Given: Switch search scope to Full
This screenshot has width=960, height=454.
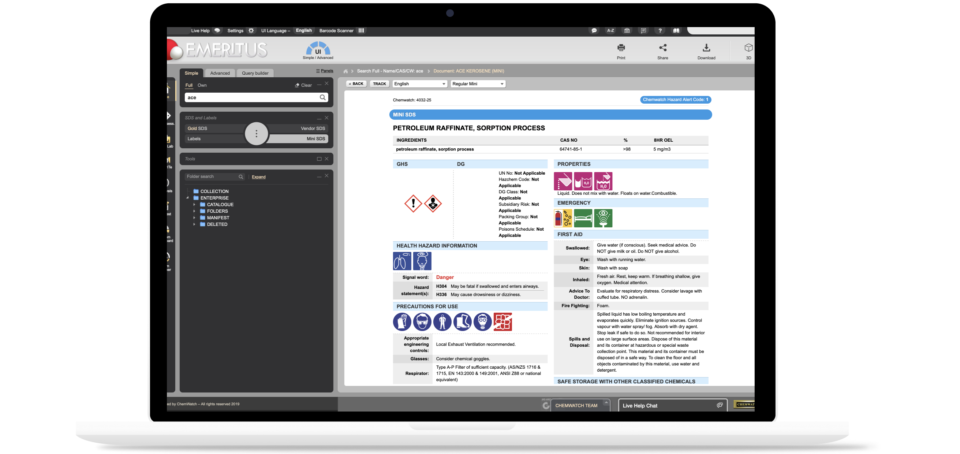Looking at the screenshot, I should (x=189, y=85).
